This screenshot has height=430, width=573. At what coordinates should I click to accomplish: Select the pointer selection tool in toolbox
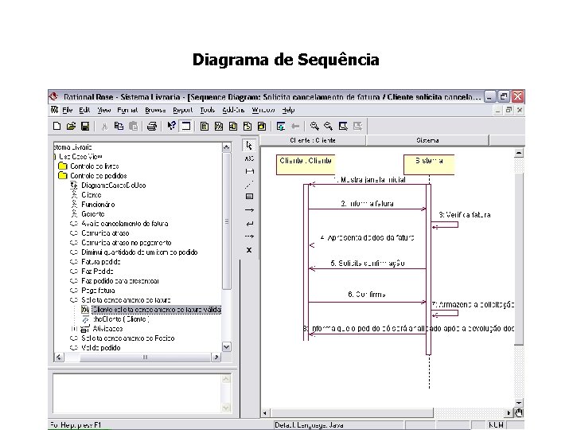pos(249,146)
